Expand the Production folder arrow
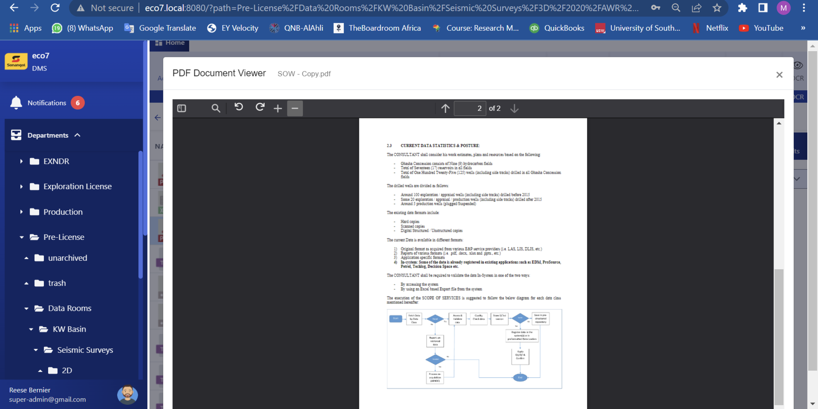 [21, 212]
